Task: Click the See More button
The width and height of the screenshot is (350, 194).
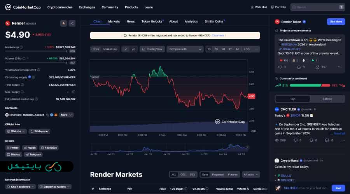Action: (336, 22)
